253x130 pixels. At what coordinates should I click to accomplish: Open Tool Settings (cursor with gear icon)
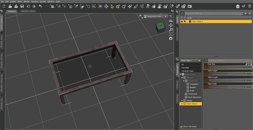[x=172, y=6]
